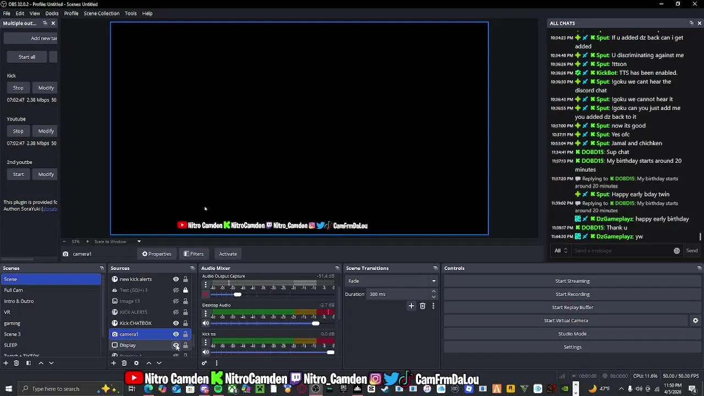Stop the Kick stream output
This screenshot has height=396, width=704.
18,88
